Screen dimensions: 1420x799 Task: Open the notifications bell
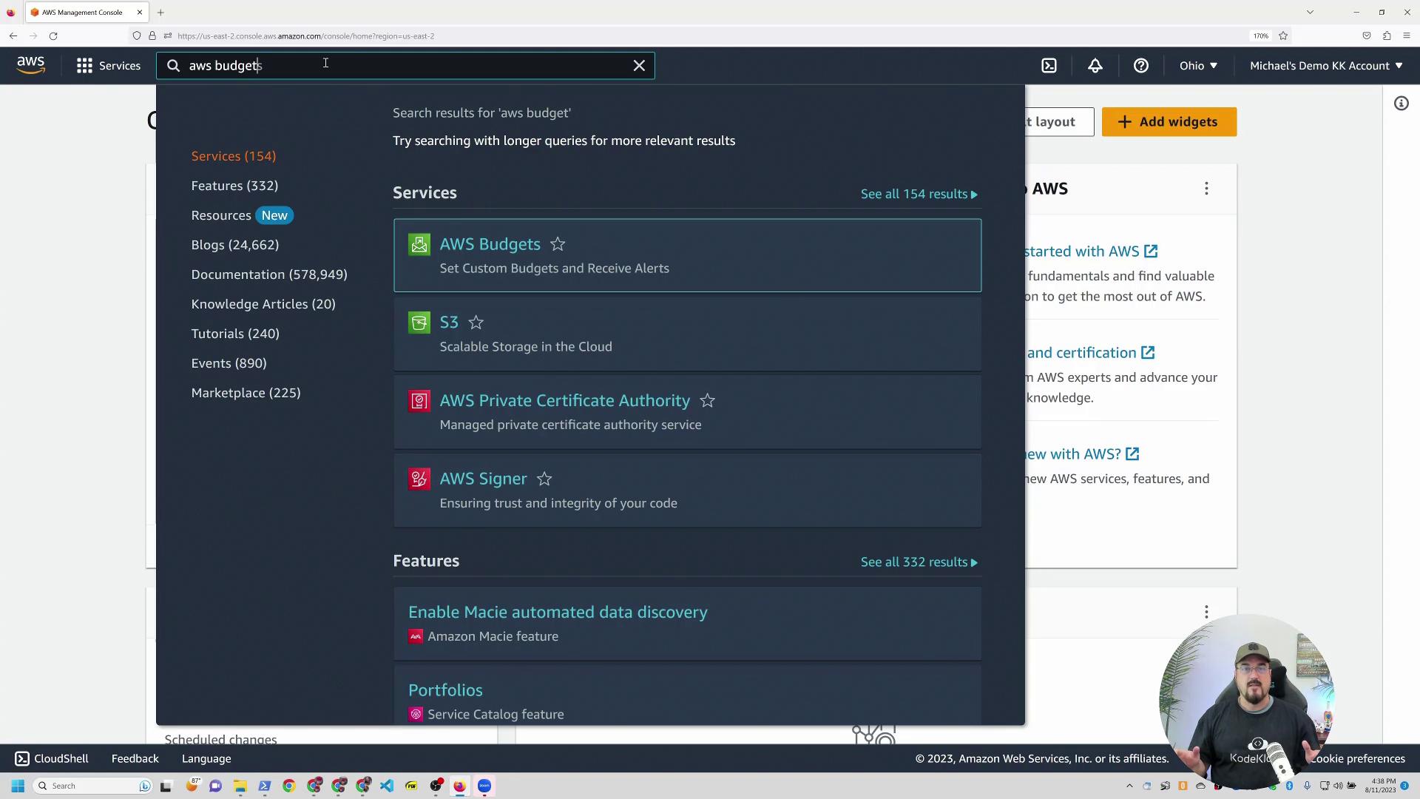[1095, 66]
